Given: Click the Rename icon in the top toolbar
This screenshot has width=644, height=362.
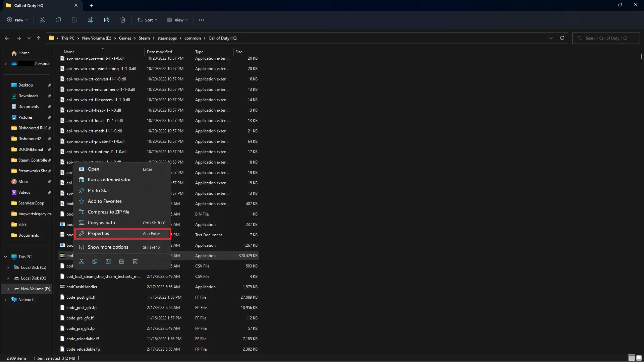Looking at the screenshot, I should click(x=91, y=20).
